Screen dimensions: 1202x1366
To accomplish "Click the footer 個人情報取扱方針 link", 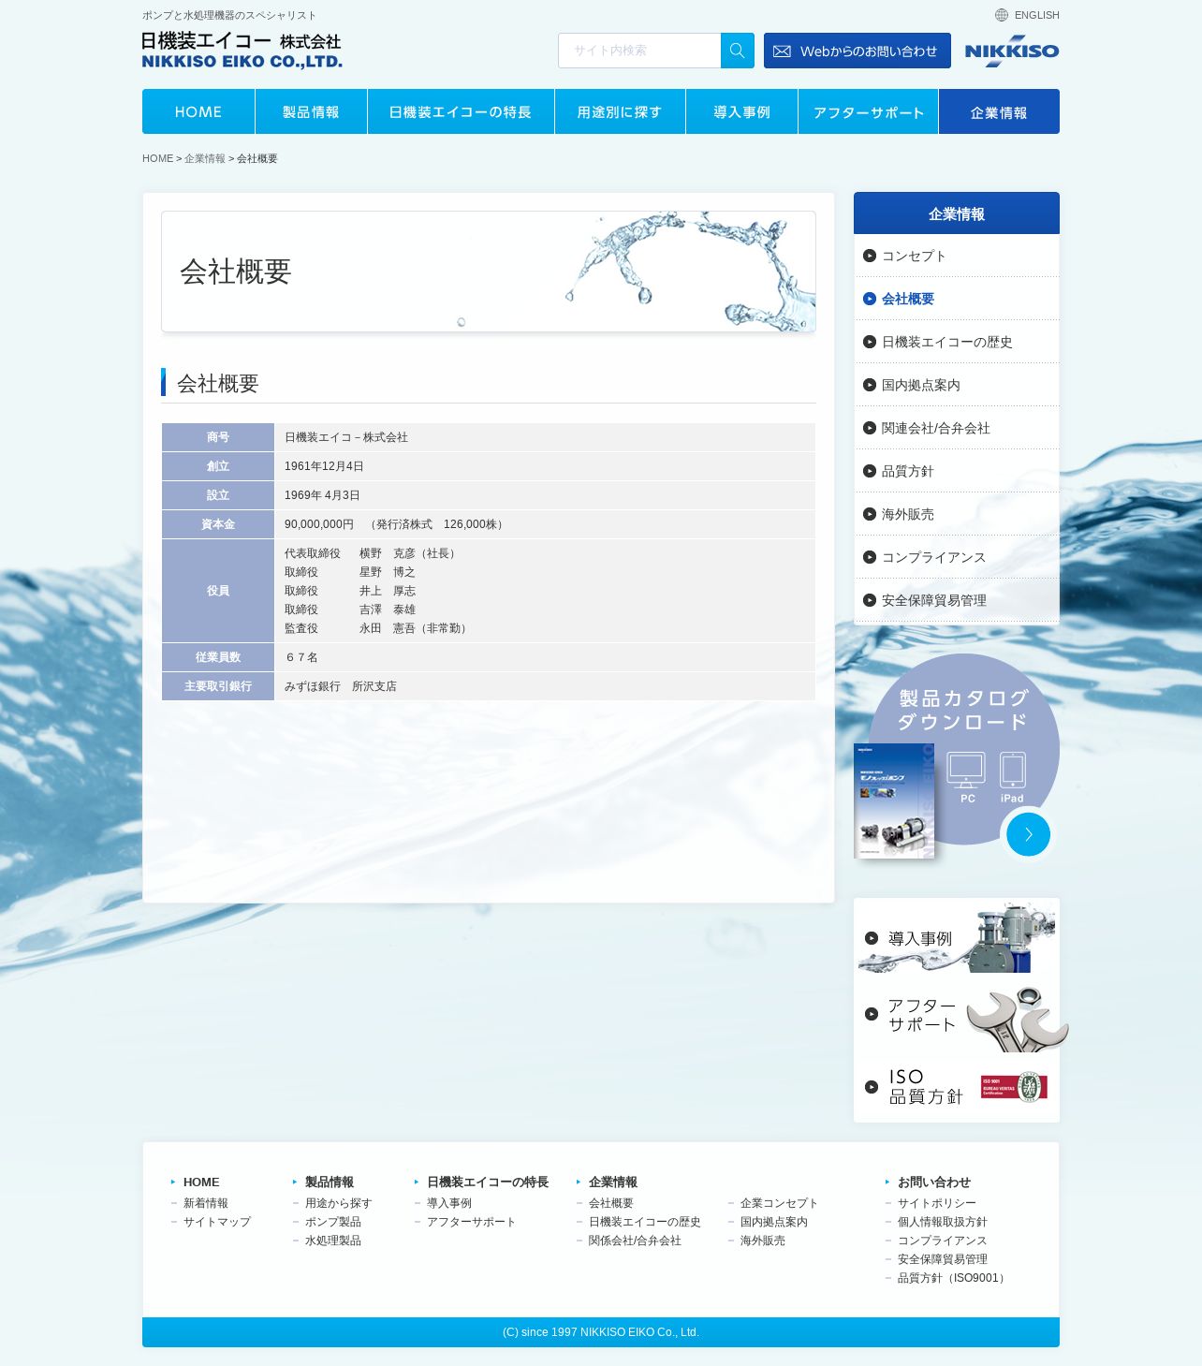I will [943, 1222].
